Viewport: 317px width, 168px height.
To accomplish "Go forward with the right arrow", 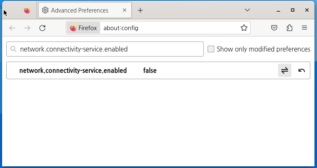I will 27,28.
